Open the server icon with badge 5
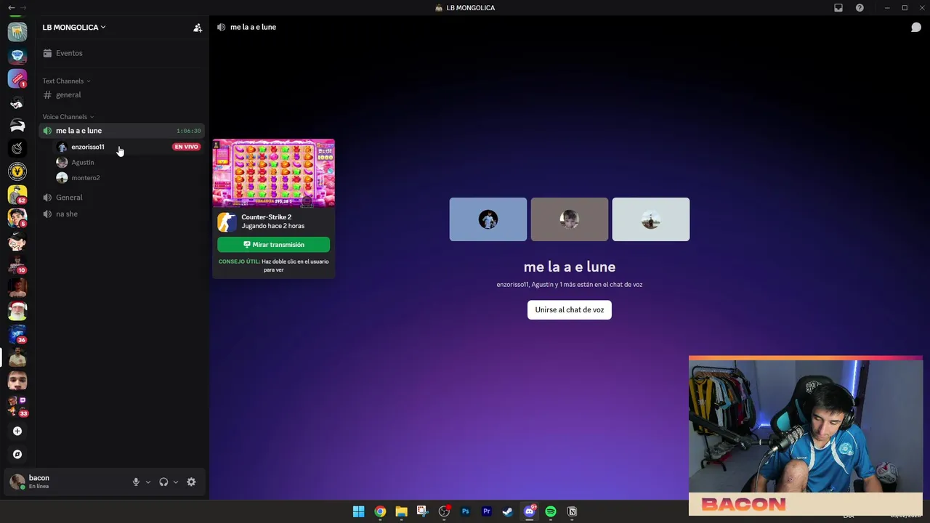Screen dimensions: 930x523 point(17,218)
